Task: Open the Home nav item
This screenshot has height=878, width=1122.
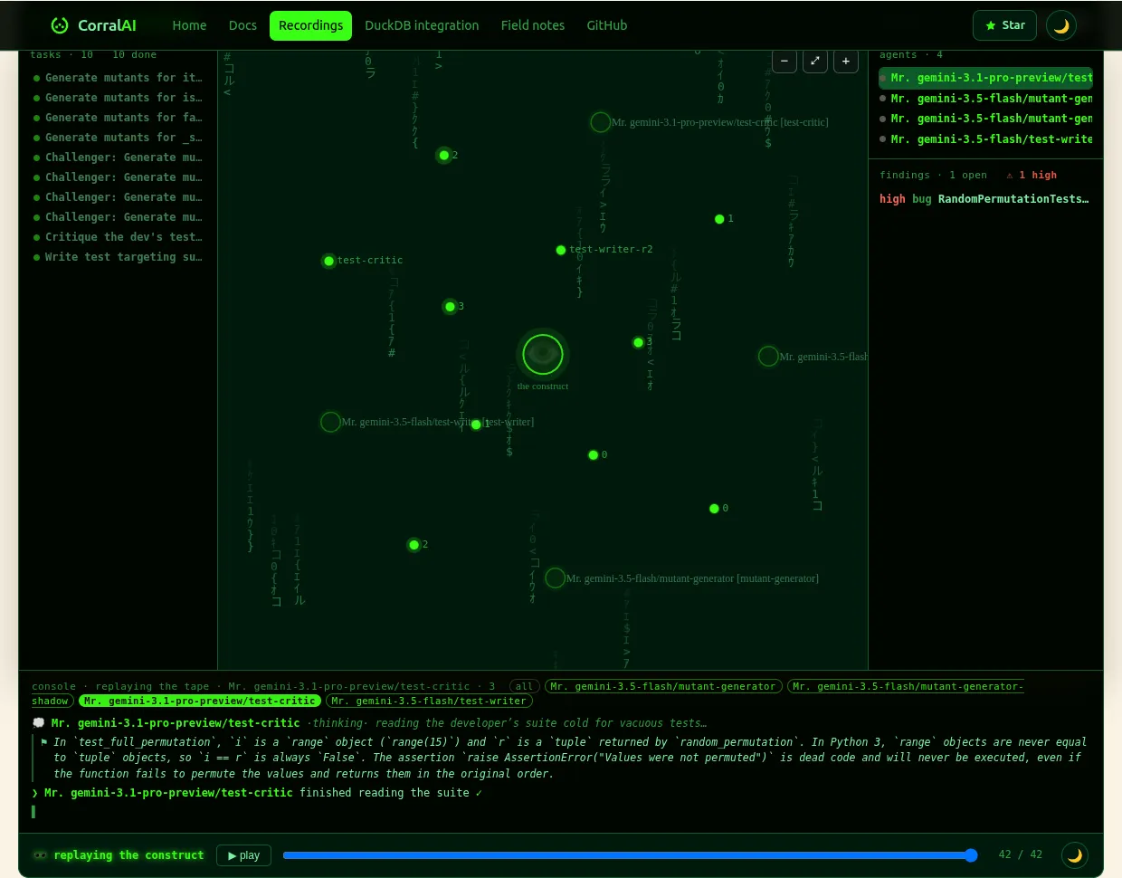Action: [x=189, y=25]
